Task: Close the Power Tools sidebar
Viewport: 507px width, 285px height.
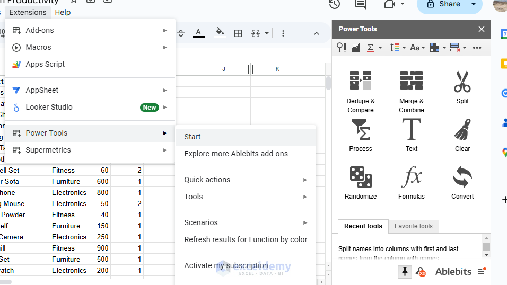Action: coord(482,29)
